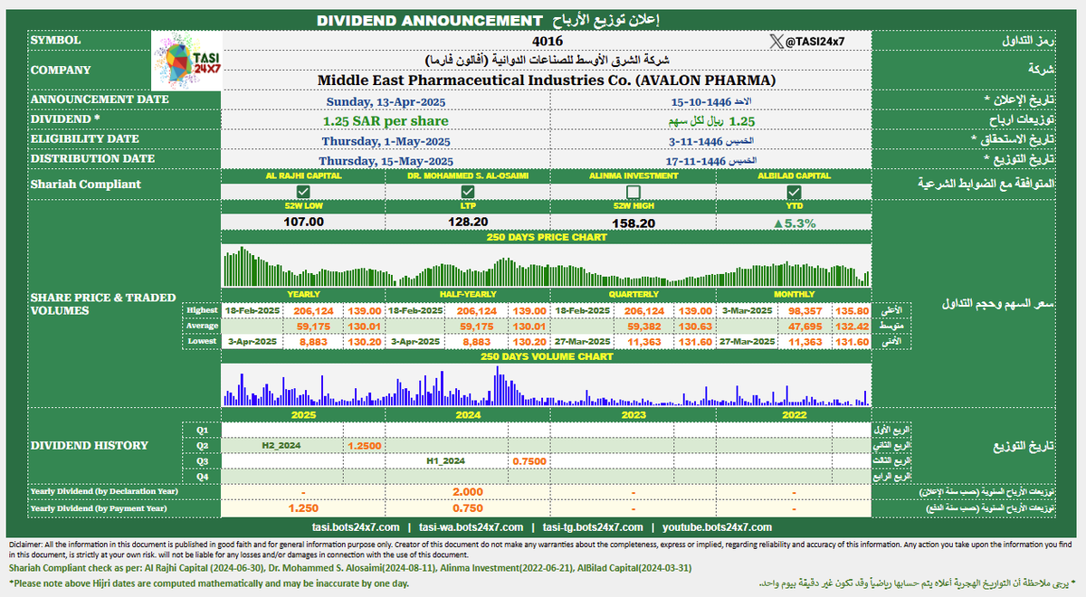The width and height of the screenshot is (1086, 597).
Task: Click the English company name Middle East Pharmaceutical Industries
Action: [547, 80]
